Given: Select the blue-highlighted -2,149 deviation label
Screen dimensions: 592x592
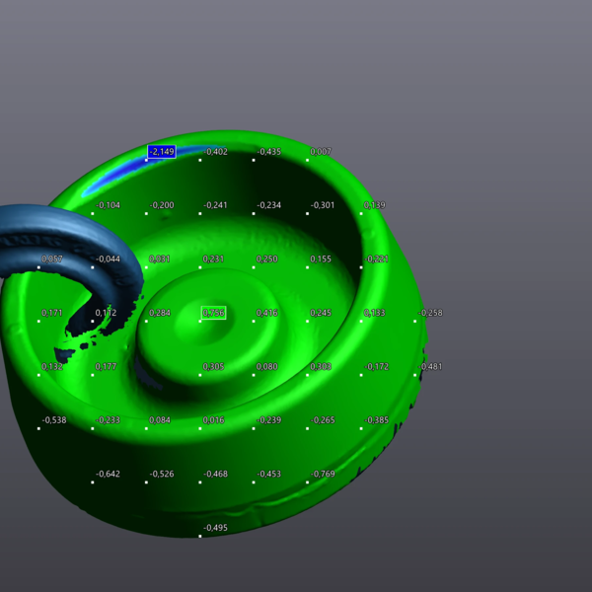Looking at the screenshot, I should pyautogui.click(x=162, y=152).
